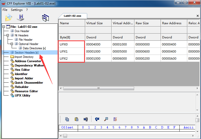This screenshot has height=139, width=201.
Task: Click the copy icon in the hex toolbar
Action: [x=67, y=119]
